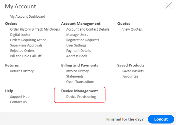Go to Manage Users

(77, 35)
